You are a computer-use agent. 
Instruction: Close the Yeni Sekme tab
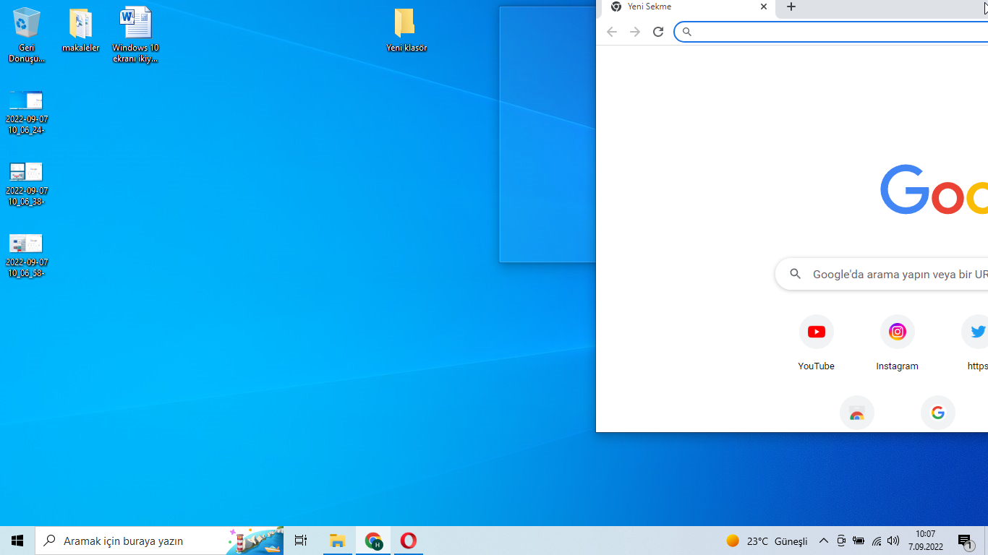764,7
